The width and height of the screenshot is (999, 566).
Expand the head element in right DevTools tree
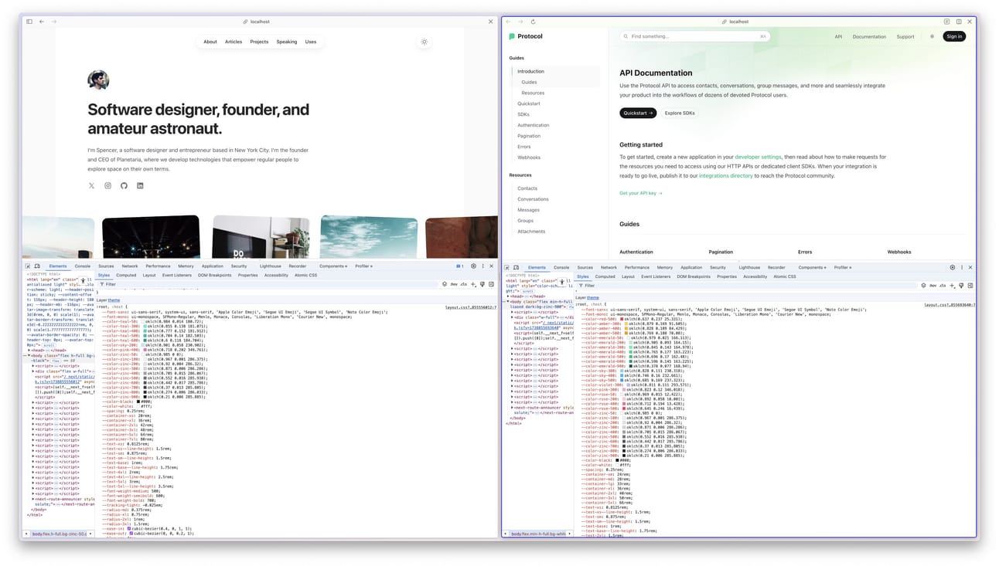[x=509, y=296]
